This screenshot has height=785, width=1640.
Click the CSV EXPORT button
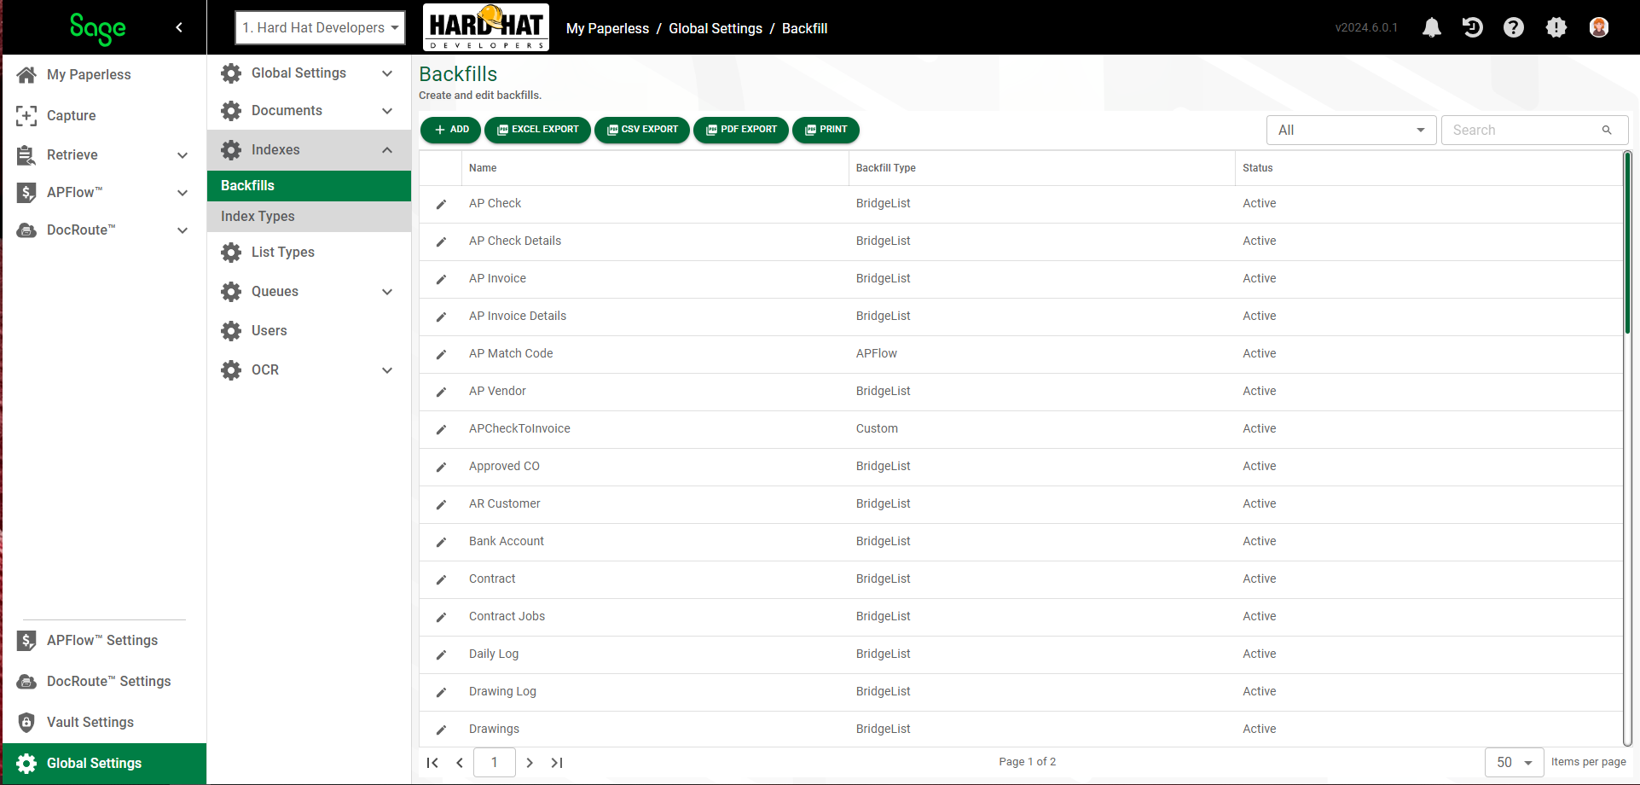pyautogui.click(x=642, y=130)
